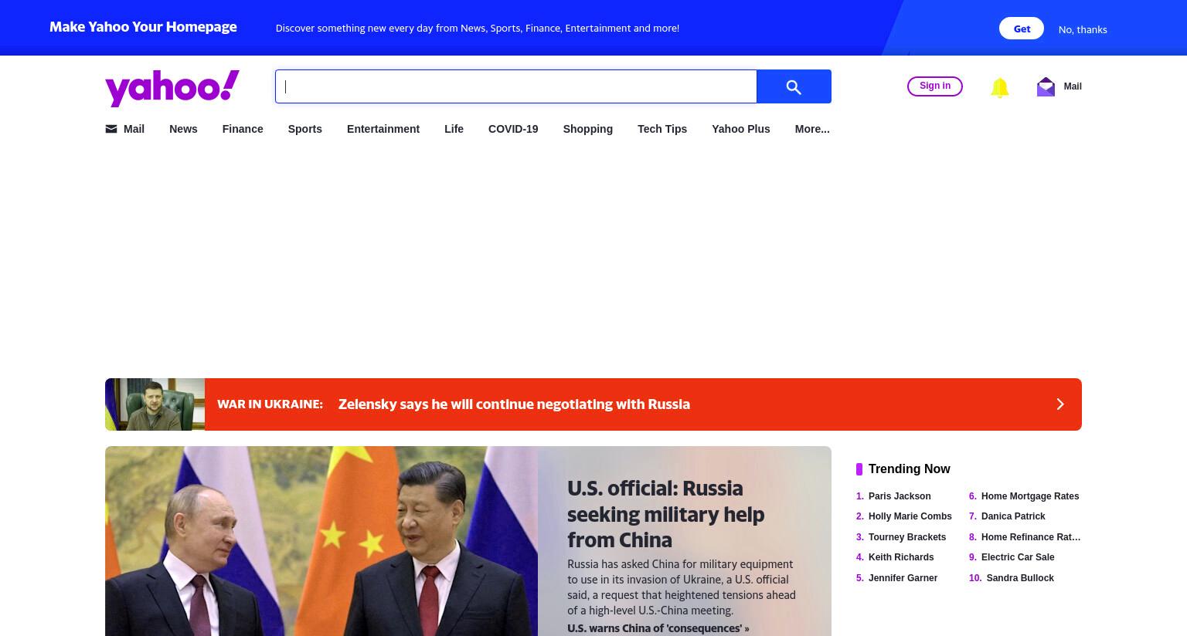Select Tourney Brackets in Trending Now
1187x636 pixels.
[x=907, y=537]
